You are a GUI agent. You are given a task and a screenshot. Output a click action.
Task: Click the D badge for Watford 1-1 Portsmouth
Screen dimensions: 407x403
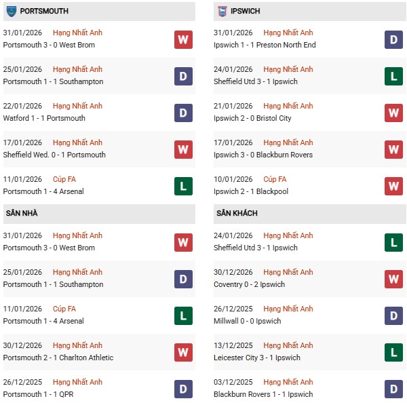point(182,113)
